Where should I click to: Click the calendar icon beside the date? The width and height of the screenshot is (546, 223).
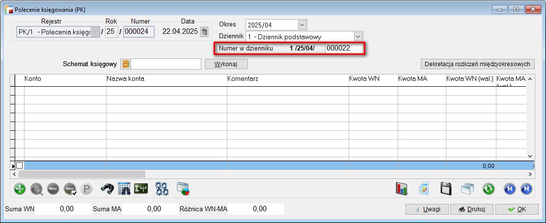(204, 32)
